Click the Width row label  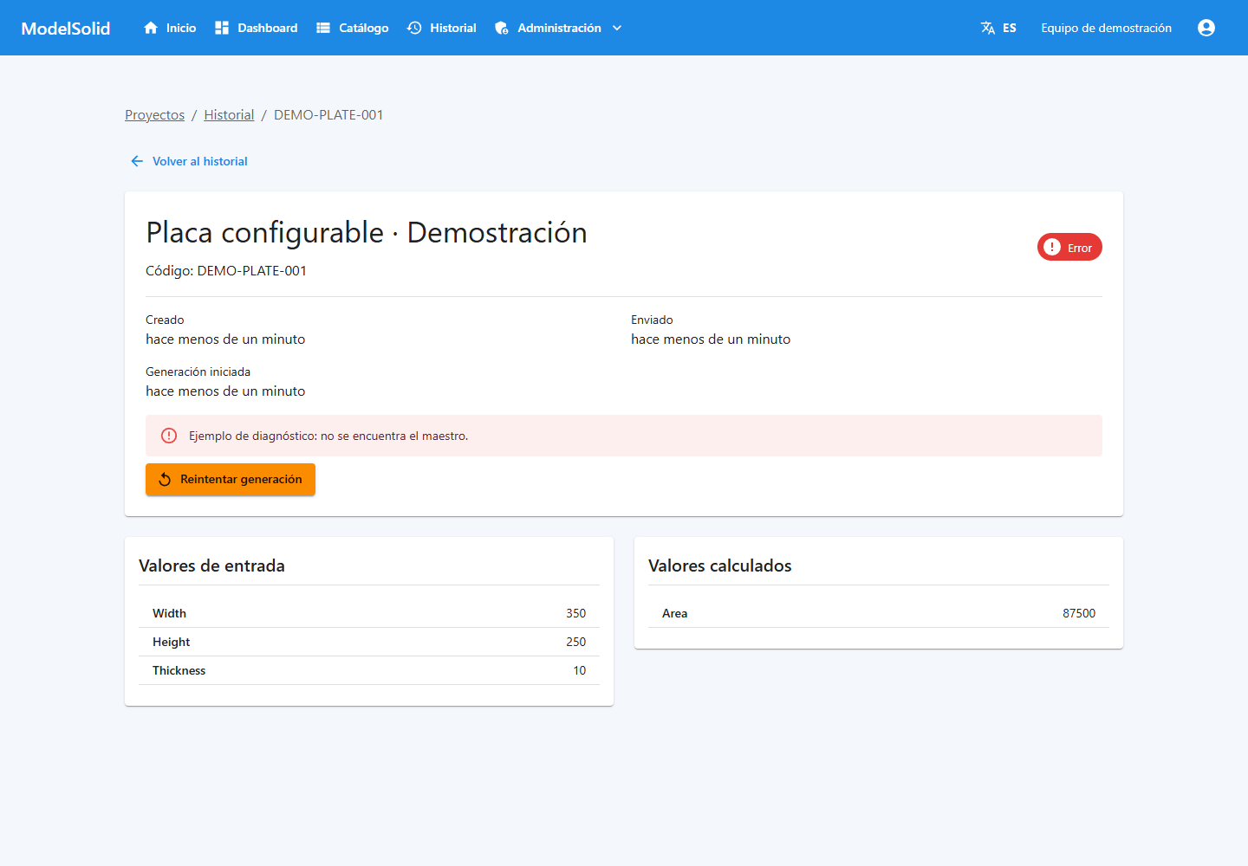tap(169, 613)
